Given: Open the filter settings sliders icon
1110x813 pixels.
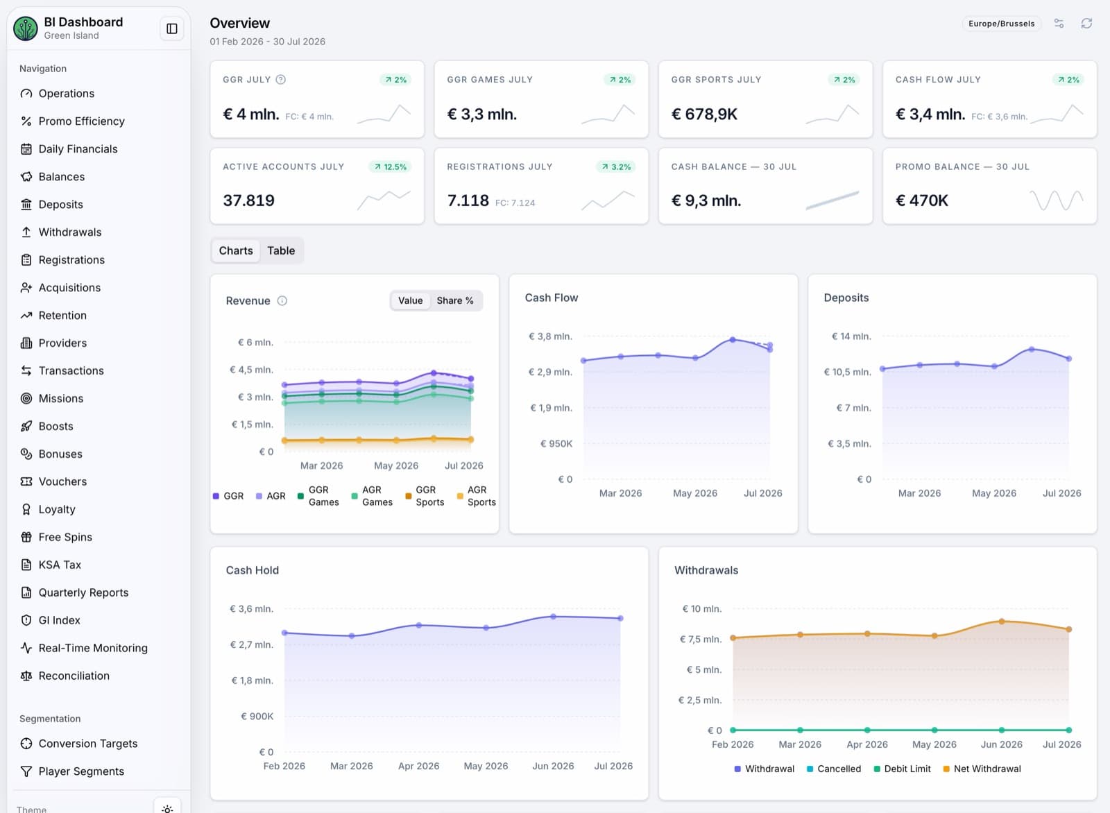Looking at the screenshot, I should 1059,24.
